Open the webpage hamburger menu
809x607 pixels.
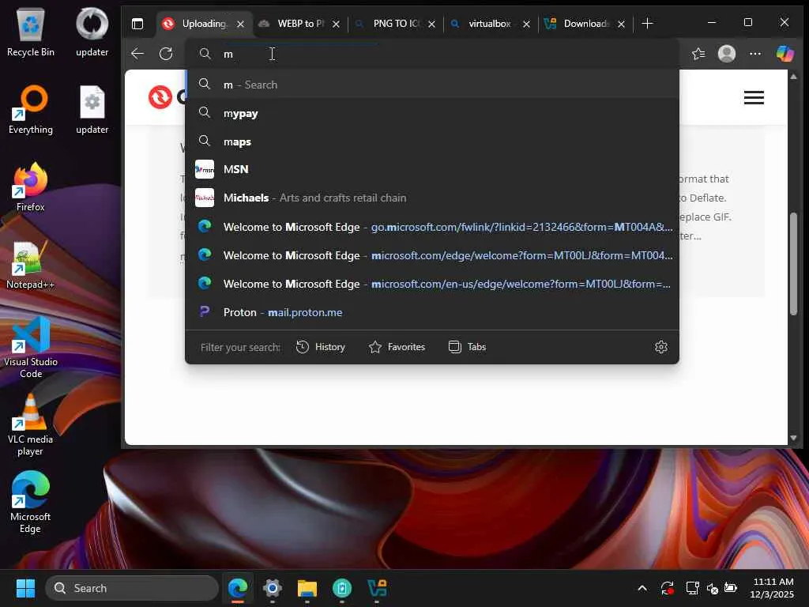coord(754,97)
